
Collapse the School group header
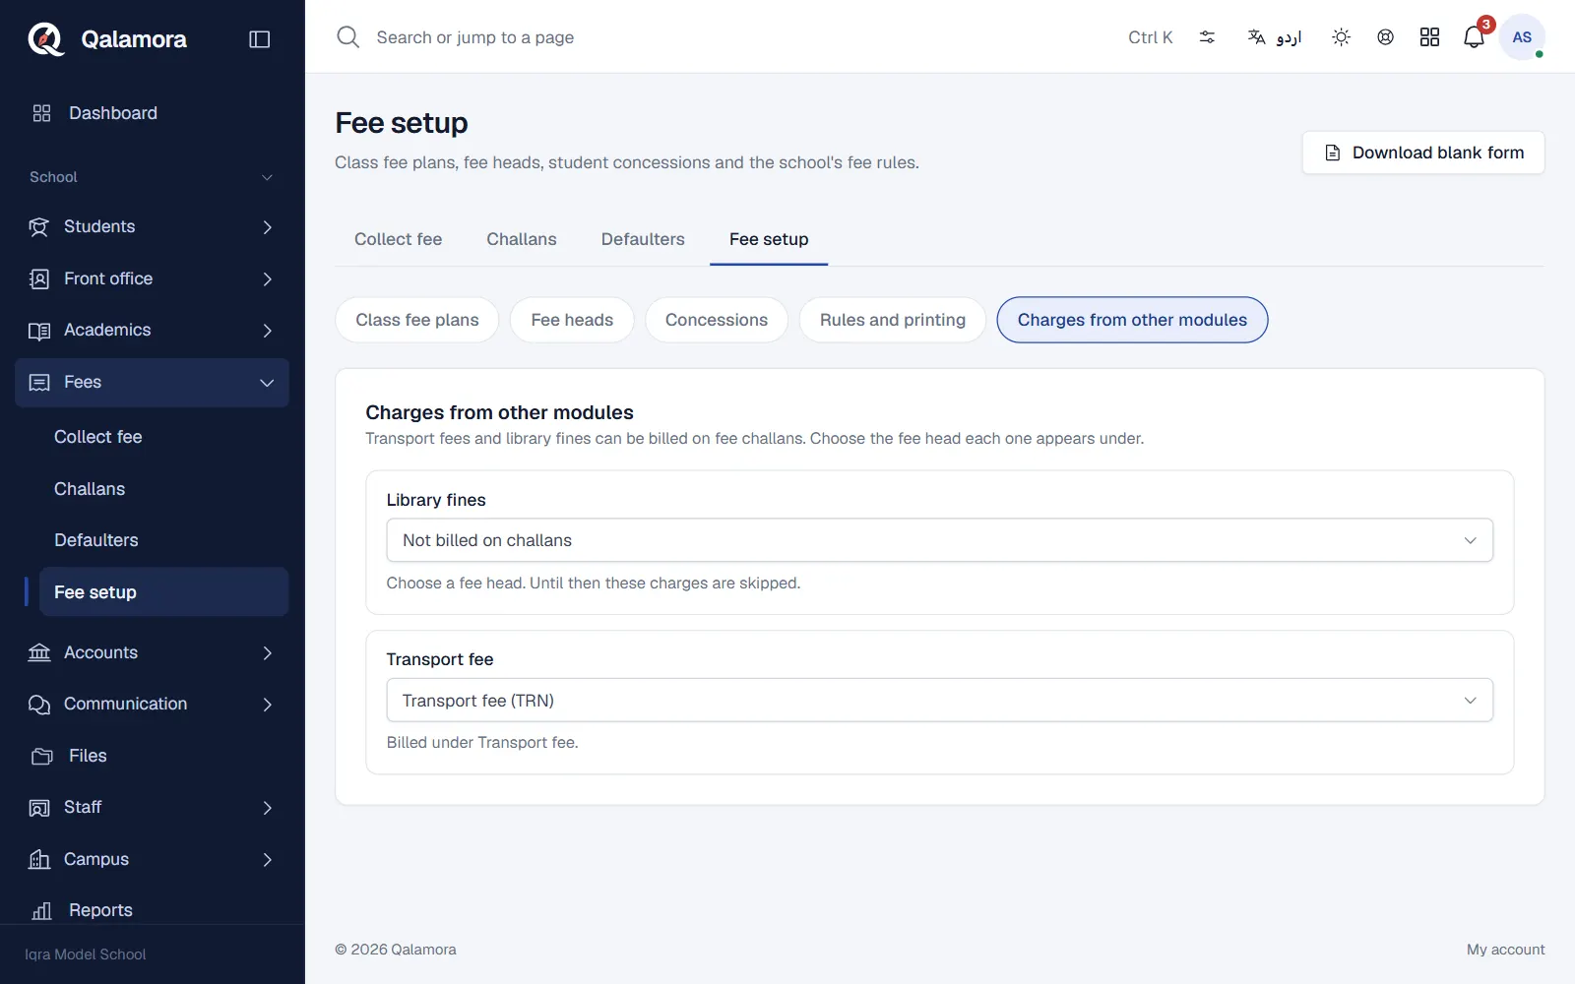pos(153,177)
